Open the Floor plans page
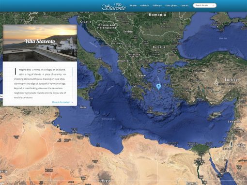This screenshot has height=185, width=247. pos(171,5)
